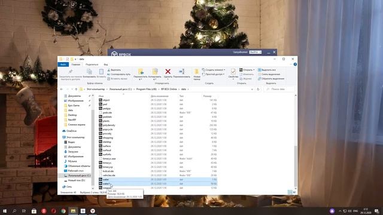Click Снять выделение in the ribbon

(269, 74)
